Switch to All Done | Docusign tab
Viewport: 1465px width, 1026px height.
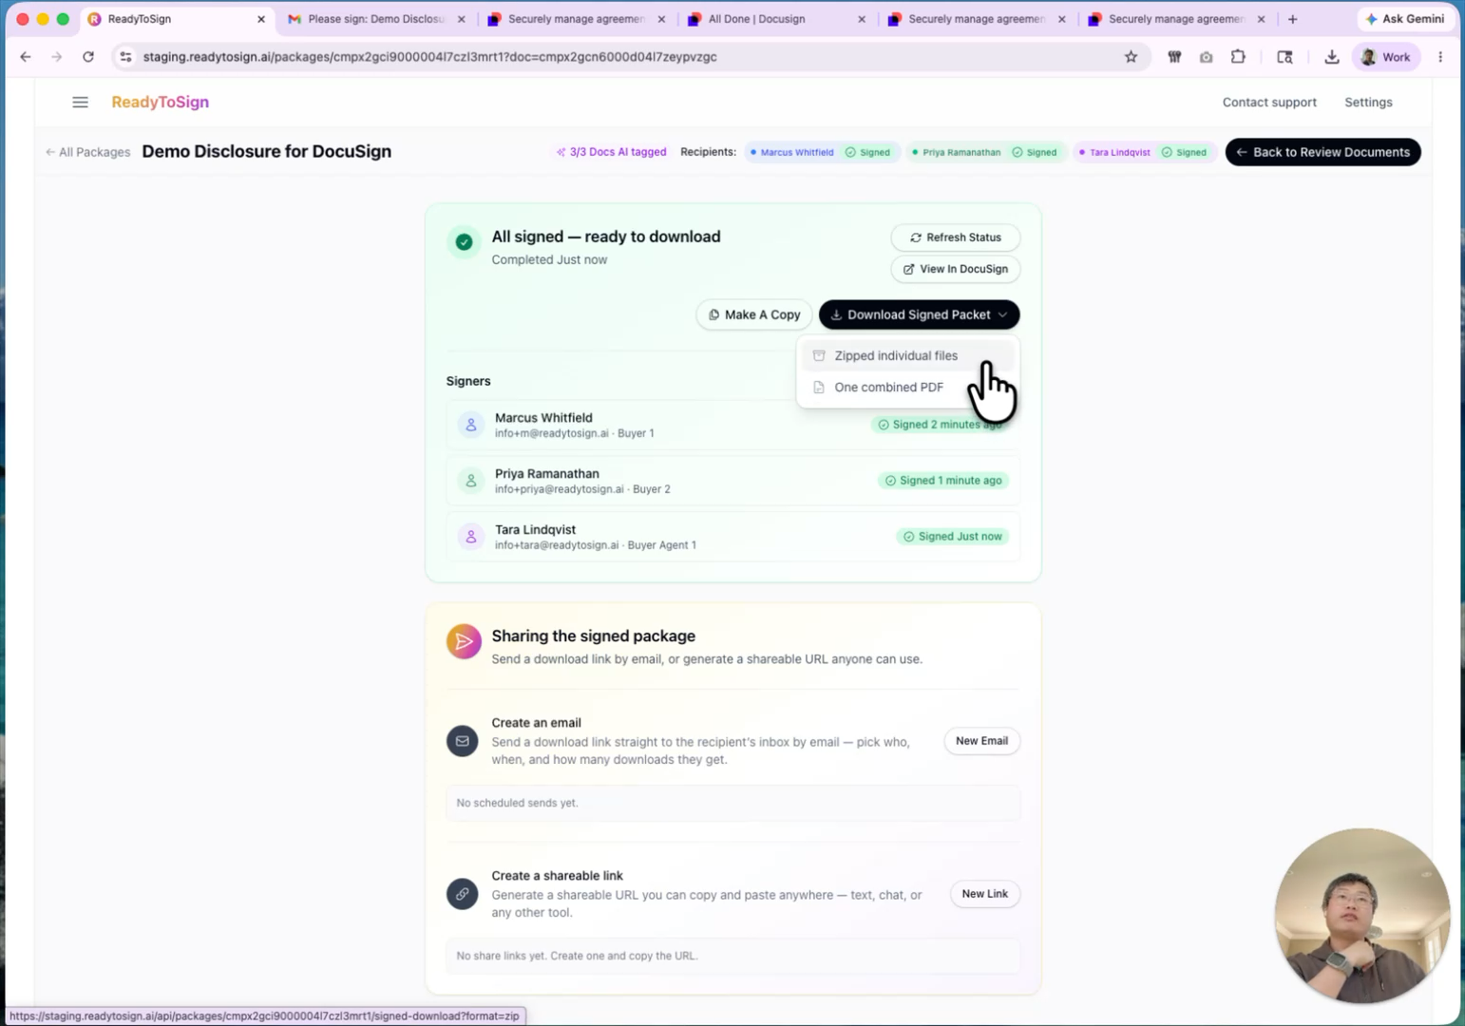click(777, 19)
